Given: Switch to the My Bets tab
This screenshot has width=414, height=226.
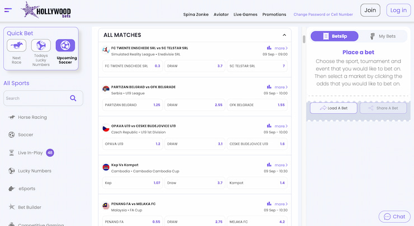Looking at the screenshot, I should point(383,36).
